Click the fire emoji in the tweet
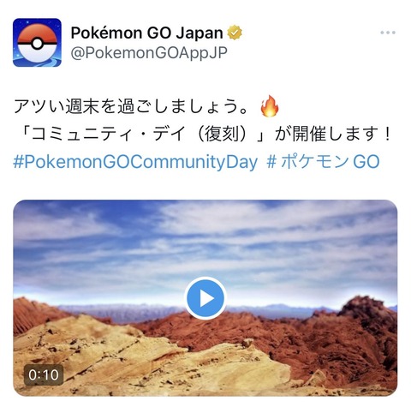This screenshot has height=419, width=411. (270, 106)
